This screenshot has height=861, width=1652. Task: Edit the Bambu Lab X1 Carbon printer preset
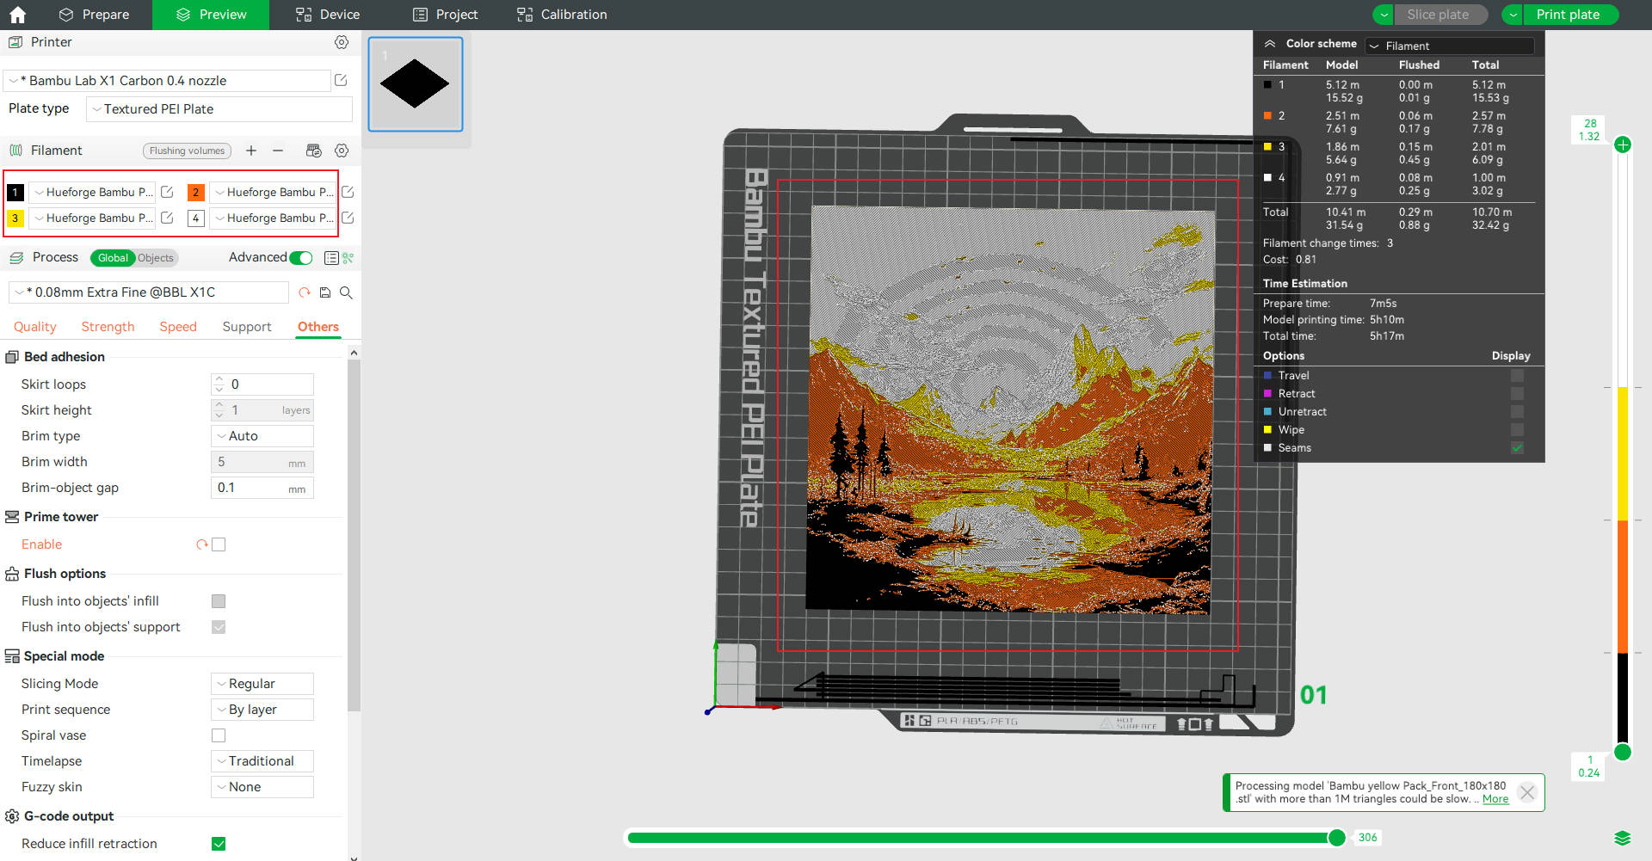341,80
